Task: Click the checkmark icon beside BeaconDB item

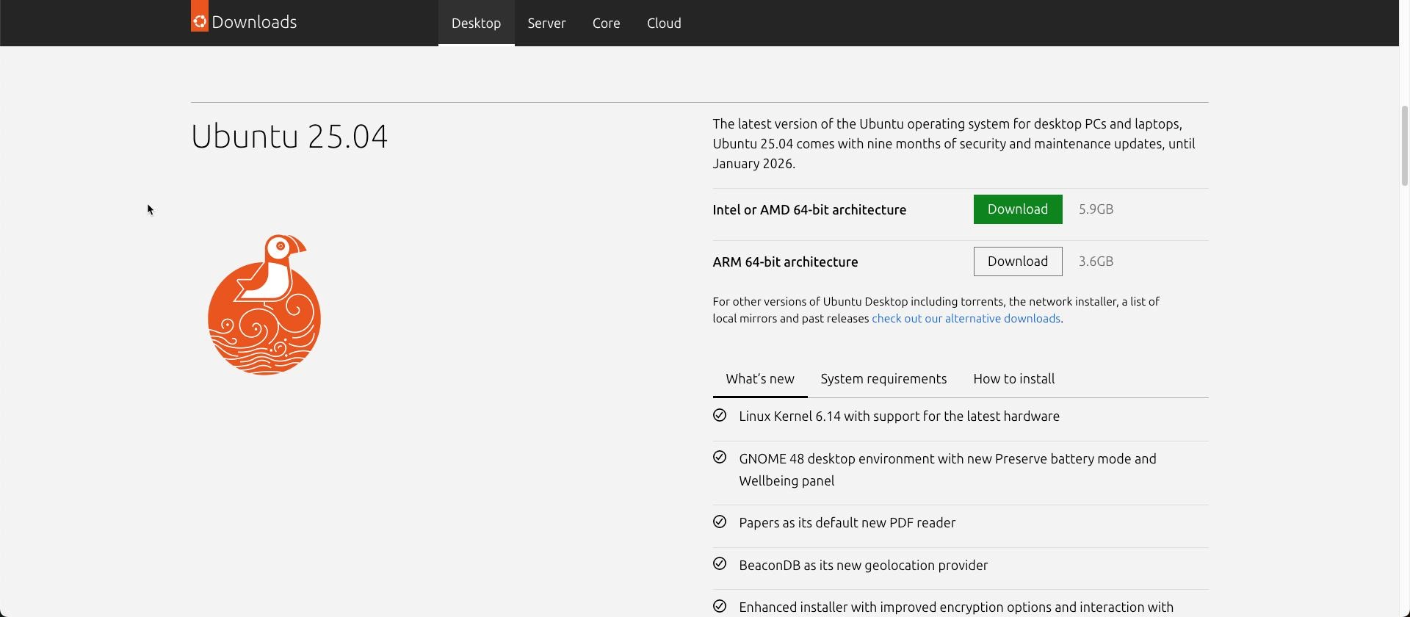Action: 720,564
